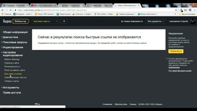197x111 pixels.
Task: Click the black-white square extension icon
Action: [x=190, y=10]
